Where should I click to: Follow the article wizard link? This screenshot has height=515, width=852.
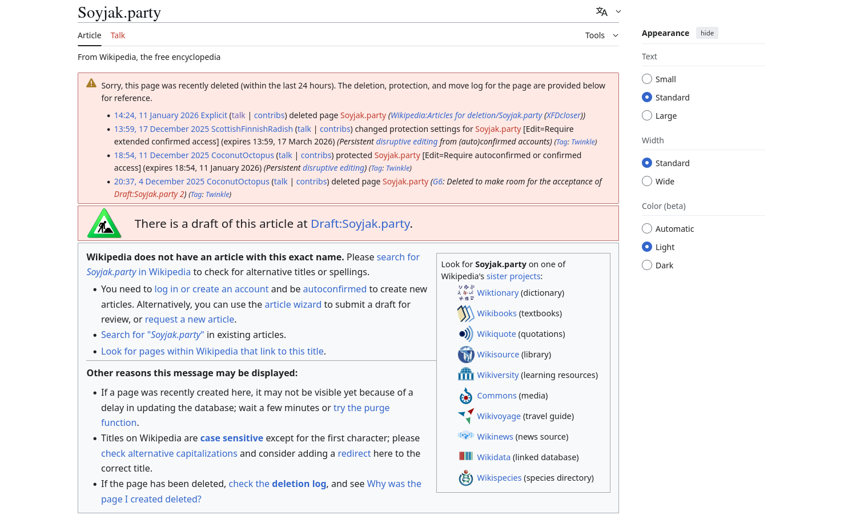tap(293, 305)
